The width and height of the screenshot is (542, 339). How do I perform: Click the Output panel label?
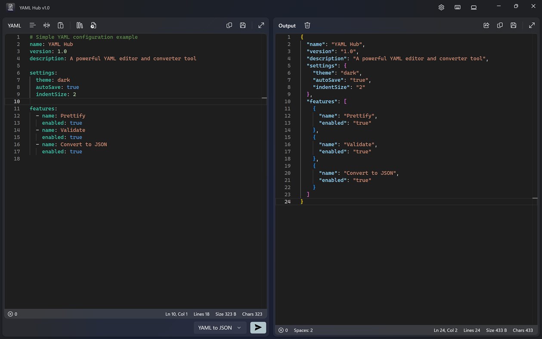coord(287,25)
